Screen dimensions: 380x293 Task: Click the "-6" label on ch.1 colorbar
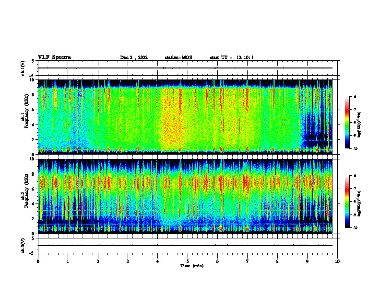coord(354,97)
